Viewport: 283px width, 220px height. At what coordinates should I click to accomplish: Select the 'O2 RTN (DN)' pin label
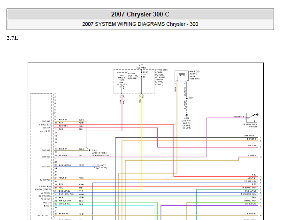(45, 196)
